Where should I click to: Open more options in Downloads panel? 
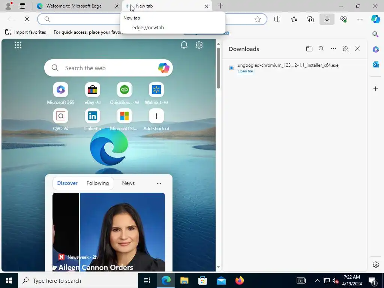(333, 49)
